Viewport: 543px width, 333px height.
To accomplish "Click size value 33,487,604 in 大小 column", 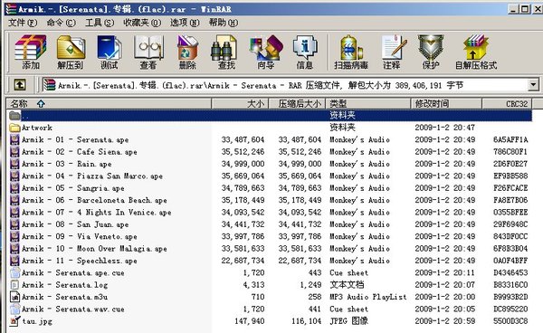I will (x=243, y=140).
